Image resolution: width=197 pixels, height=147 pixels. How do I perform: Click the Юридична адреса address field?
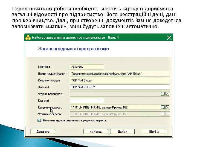(115, 107)
